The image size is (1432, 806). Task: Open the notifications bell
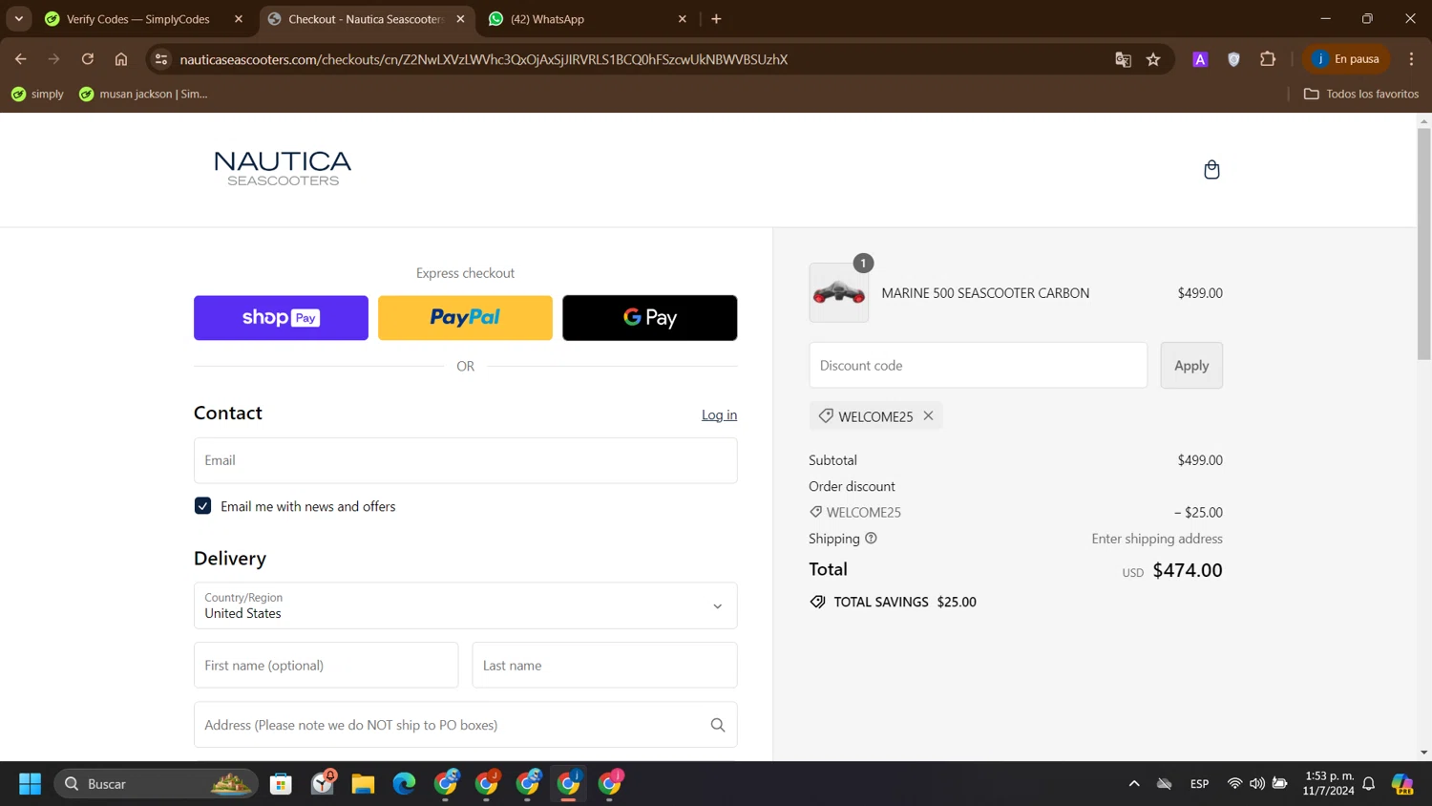point(1369,784)
